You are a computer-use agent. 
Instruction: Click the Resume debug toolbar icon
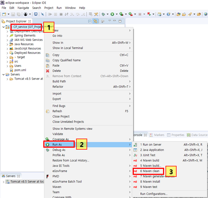(x=50, y=14)
